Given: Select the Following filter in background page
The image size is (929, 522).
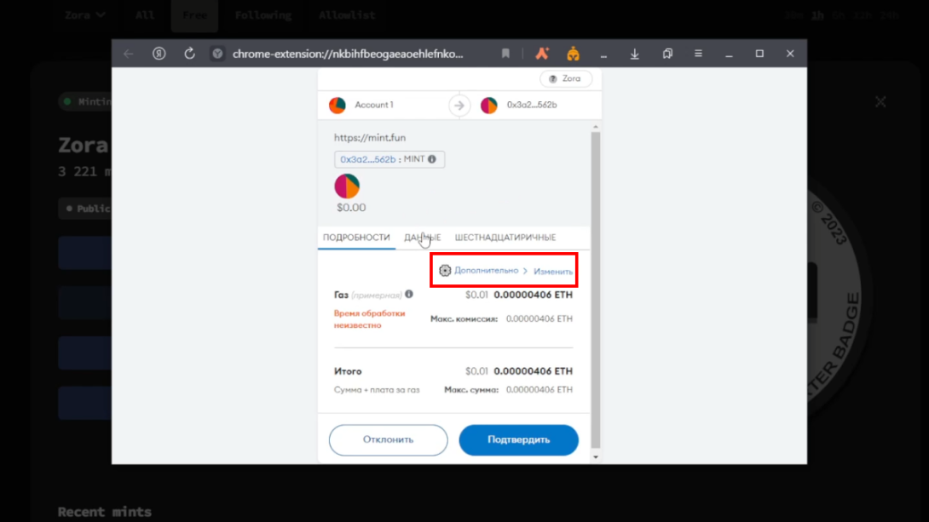Looking at the screenshot, I should point(263,15).
